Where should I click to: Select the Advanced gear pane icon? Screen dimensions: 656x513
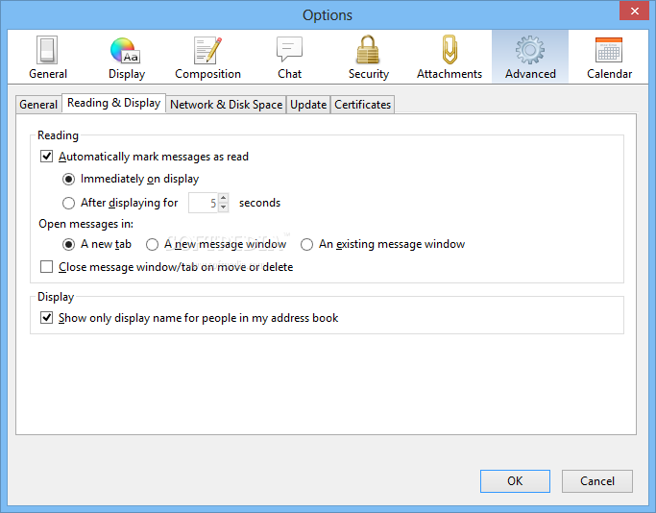(x=530, y=57)
